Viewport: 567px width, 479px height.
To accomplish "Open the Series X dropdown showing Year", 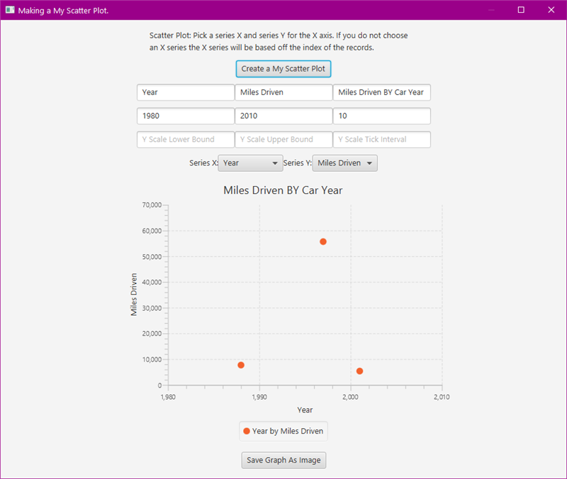I will [x=250, y=163].
